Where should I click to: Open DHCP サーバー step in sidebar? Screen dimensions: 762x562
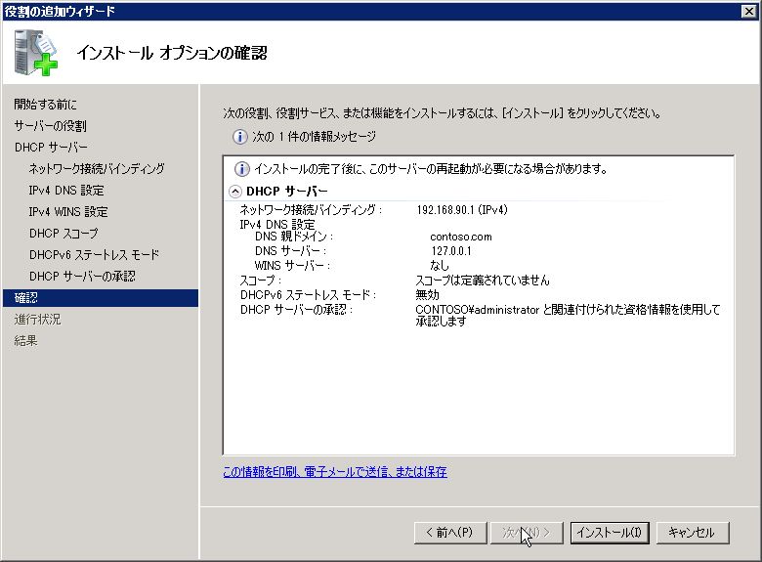coord(51,148)
